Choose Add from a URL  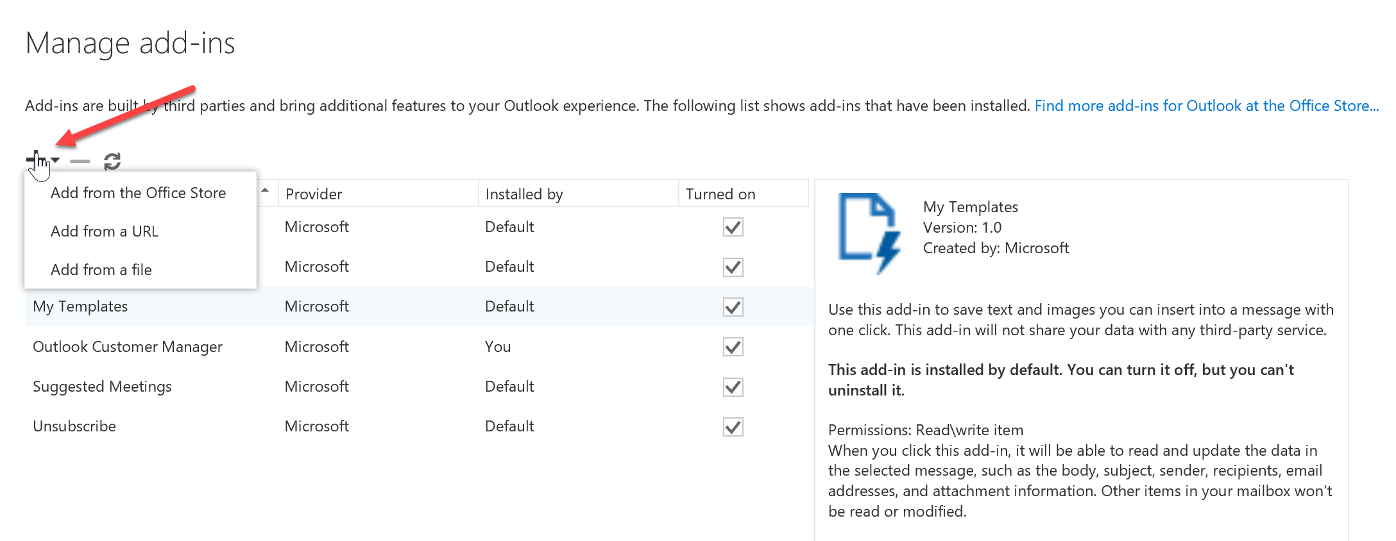tap(105, 231)
